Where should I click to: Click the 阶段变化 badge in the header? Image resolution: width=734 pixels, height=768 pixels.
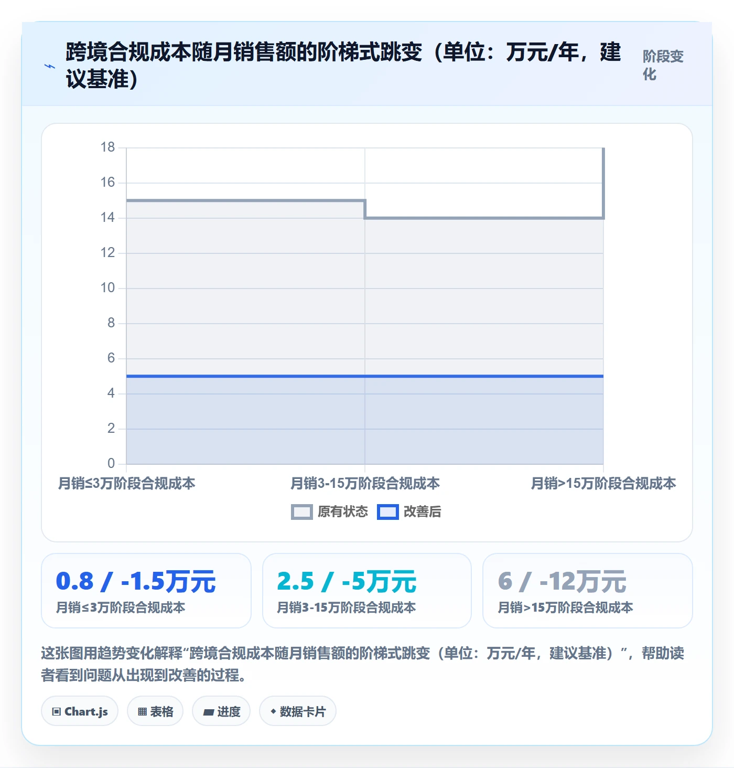point(663,65)
